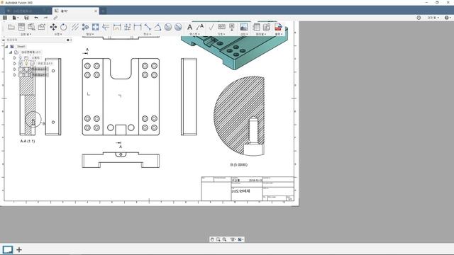Viewport: 454px width, 255px height.
Task: Create a Detail View
Action: [x=41, y=27]
